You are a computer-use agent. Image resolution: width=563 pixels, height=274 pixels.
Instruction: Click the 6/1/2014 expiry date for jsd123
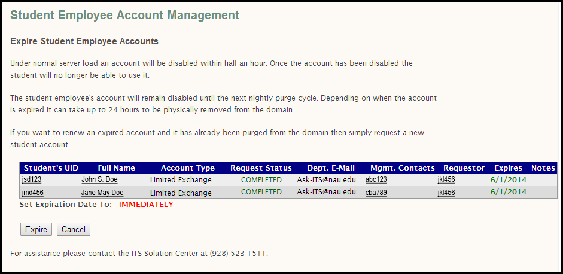click(508, 179)
